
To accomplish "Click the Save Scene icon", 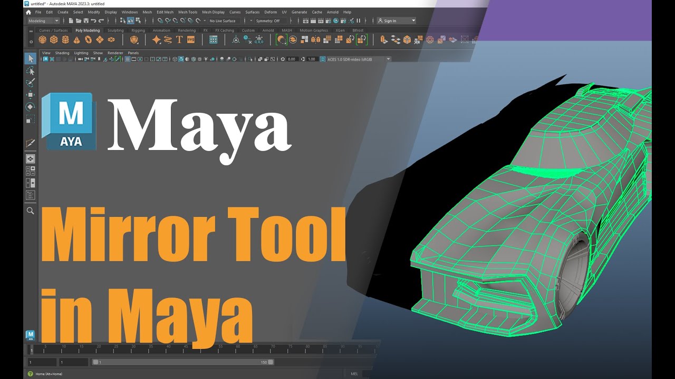I will tap(86, 21).
